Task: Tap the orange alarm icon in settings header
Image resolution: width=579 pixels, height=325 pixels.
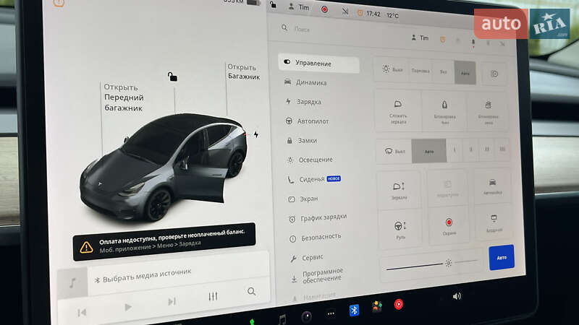Action: click(x=442, y=40)
